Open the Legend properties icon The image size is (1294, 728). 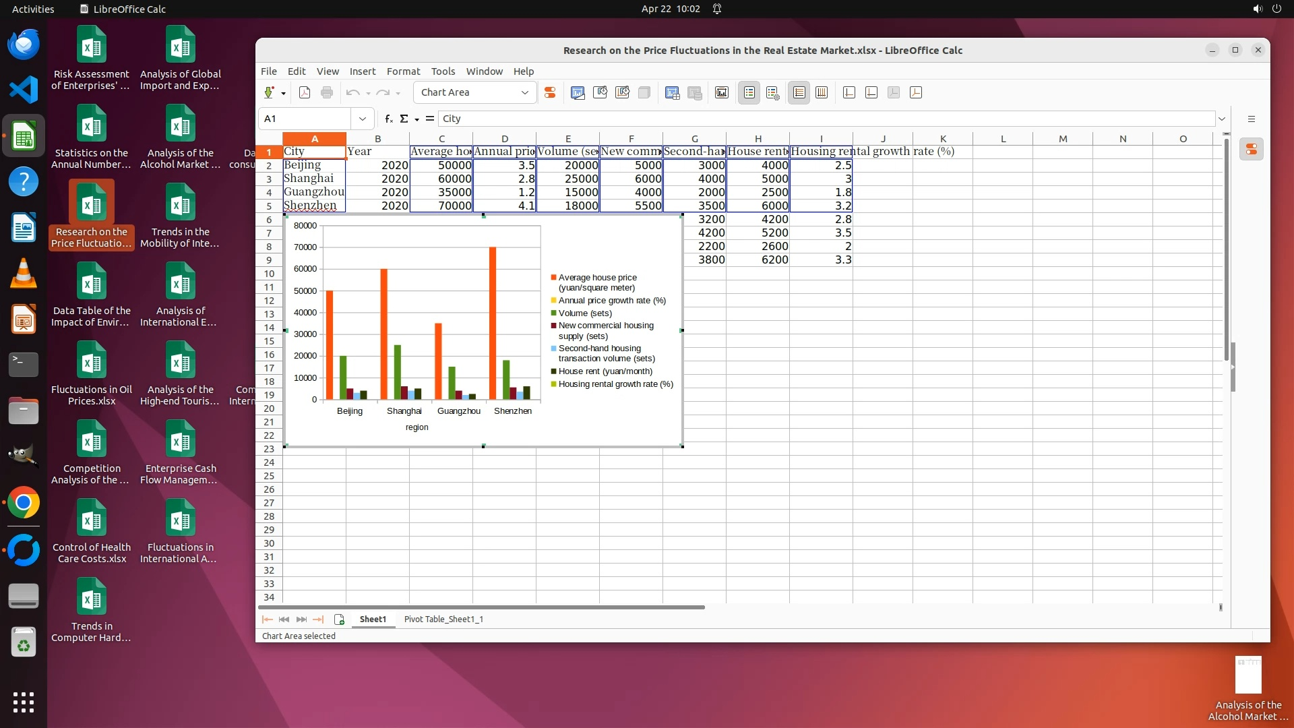773,93
